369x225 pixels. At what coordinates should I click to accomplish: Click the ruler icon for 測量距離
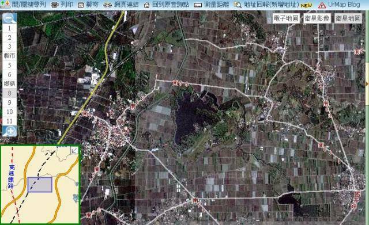pos(198,5)
